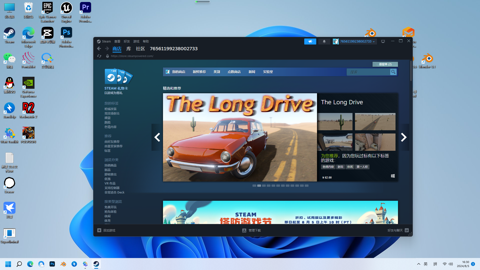Viewport: 480px width, 270px height.
Task: Reload the Steam store page
Action: pyautogui.click(x=99, y=56)
